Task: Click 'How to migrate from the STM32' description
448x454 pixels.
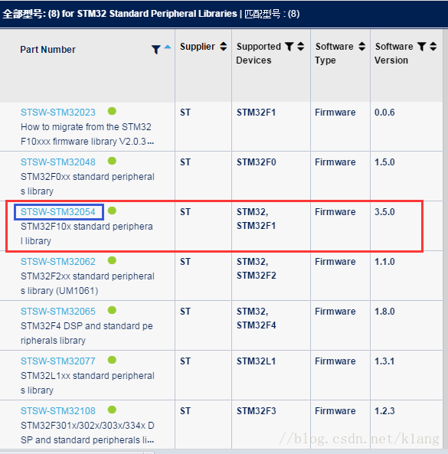Action: (x=87, y=134)
